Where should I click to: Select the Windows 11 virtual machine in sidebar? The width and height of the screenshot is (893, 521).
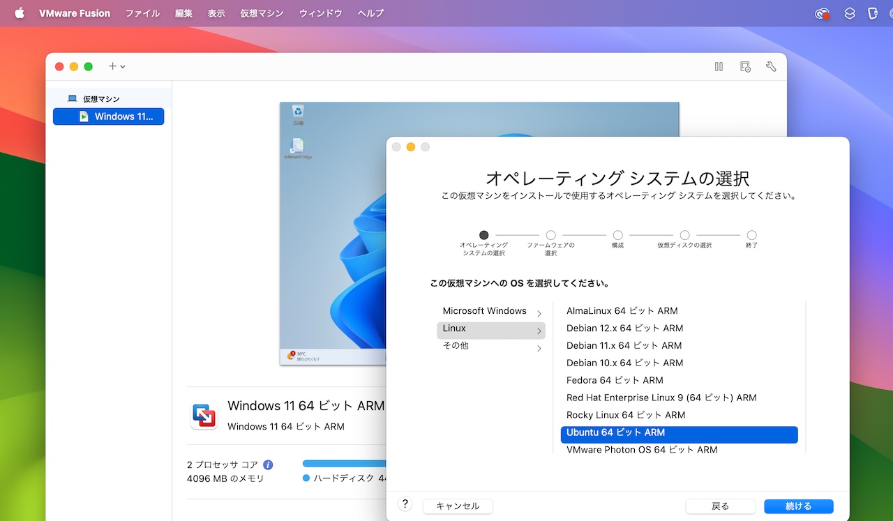click(x=108, y=116)
